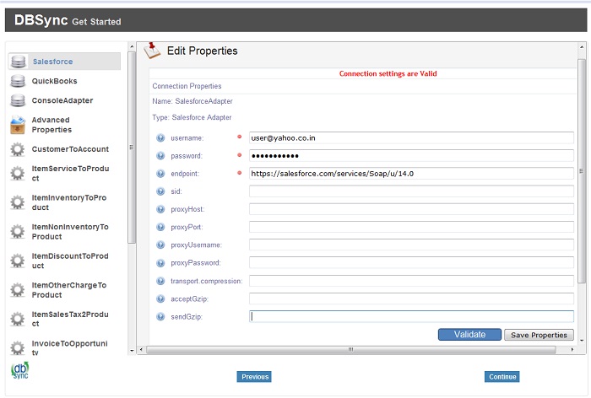Click the help icon beside sendGzip
This screenshot has width=591, height=398.
tap(160, 317)
